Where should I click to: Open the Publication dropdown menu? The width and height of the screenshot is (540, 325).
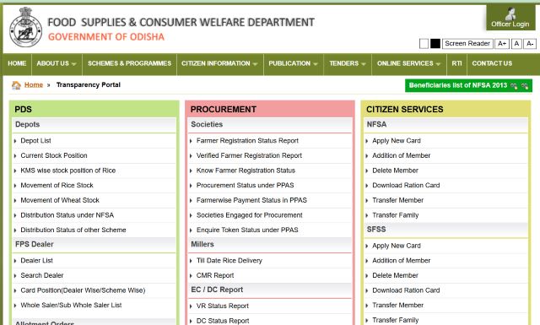294,64
